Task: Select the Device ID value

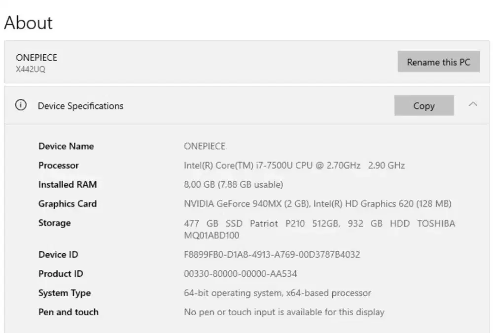Action: [x=272, y=255]
